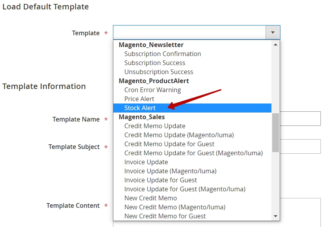This screenshot has height=227, width=324.
Task: Select Credit Memo Update option
Action: 192,126
